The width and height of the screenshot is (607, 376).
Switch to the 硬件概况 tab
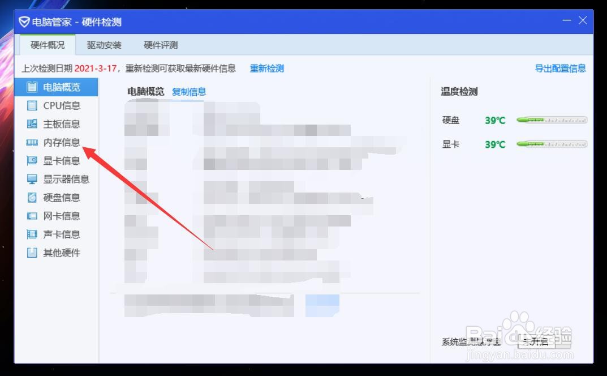click(x=48, y=45)
